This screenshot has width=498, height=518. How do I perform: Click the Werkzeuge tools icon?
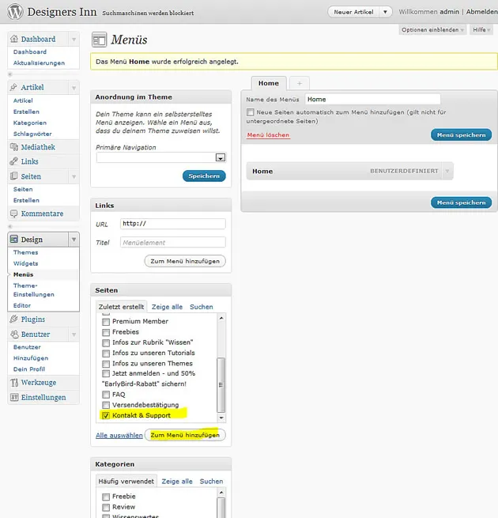click(14, 383)
